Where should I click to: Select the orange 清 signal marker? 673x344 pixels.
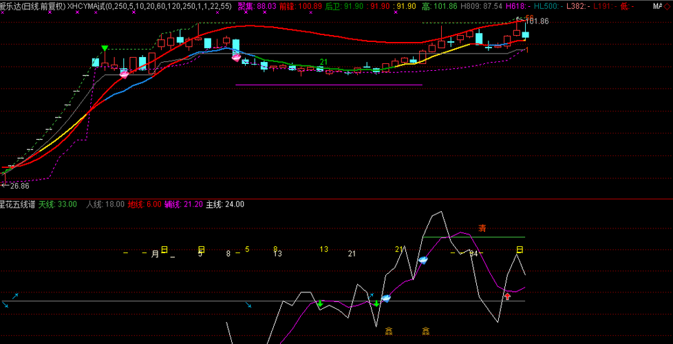coord(482,228)
